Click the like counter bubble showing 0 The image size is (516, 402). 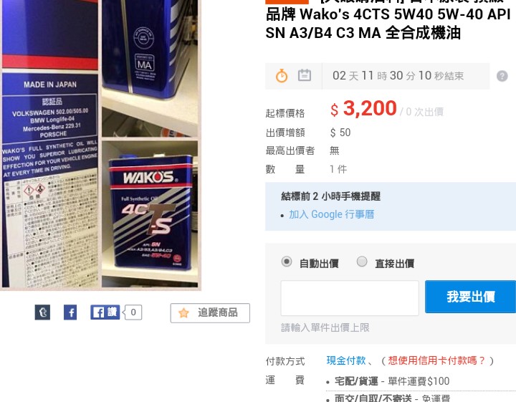133,312
